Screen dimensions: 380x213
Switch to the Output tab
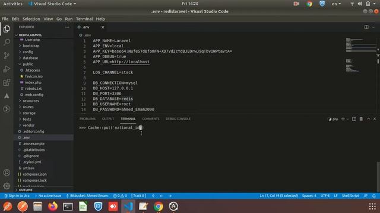click(x=108, y=119)
